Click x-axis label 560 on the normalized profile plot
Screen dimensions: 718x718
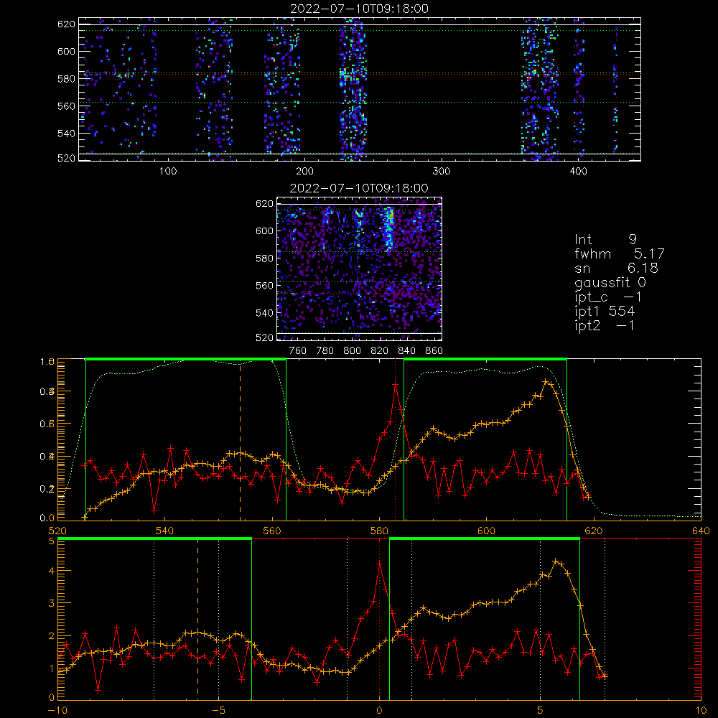272,531
